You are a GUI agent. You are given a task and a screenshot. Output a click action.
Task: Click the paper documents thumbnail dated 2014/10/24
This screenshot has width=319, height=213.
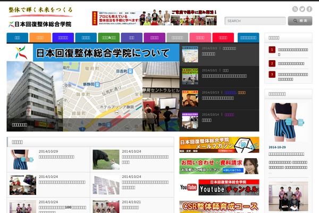point(106,185)
